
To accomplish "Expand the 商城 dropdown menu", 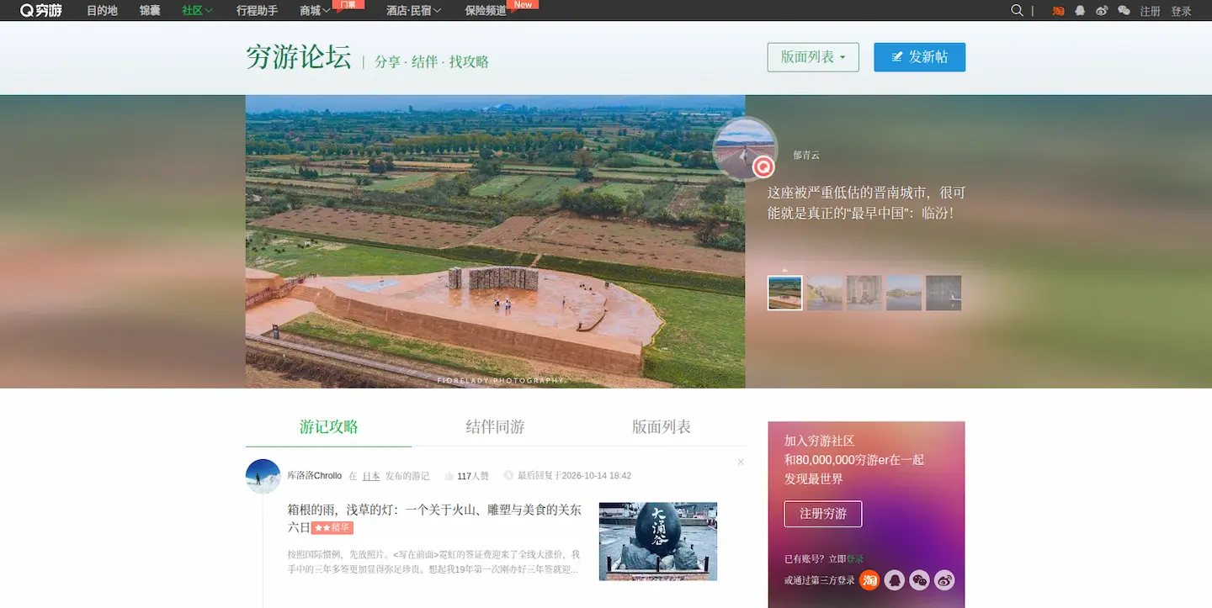I will click(x=315, y=11).
